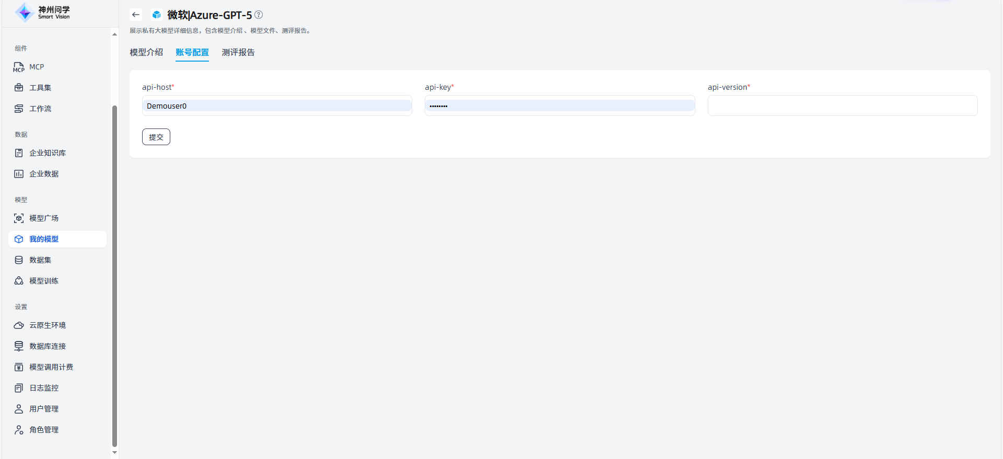This screenshot has width=1003, height=459.
Task: Open the 工具集 toolbox icon
Action: (x=19, y=88)
